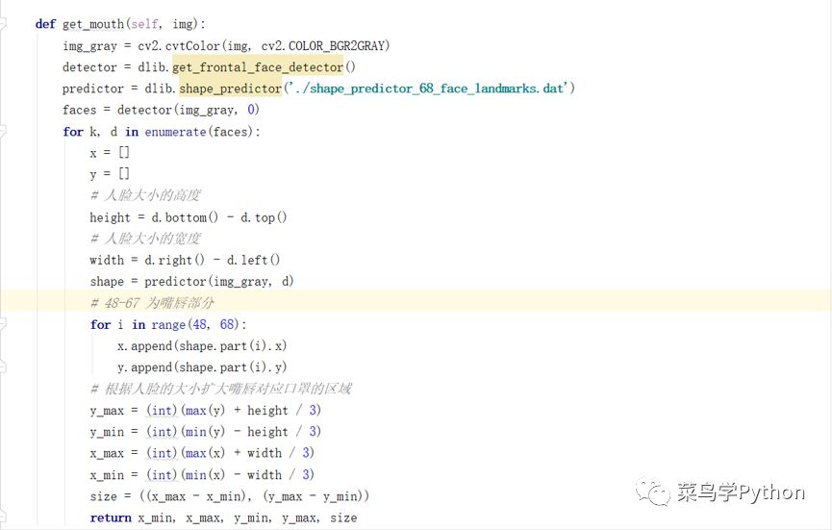
Task: Click d.right() in the width line
Action: 174,260
